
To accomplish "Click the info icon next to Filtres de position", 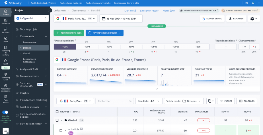I will click(75, 40).
